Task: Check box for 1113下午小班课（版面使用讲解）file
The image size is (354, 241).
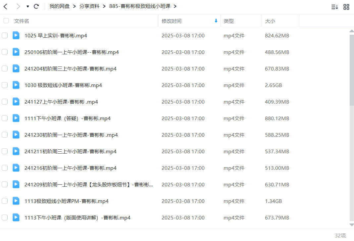Action: 5,217
